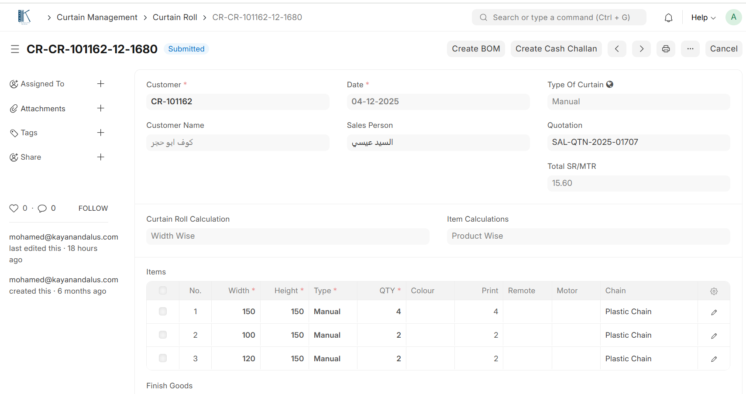
Task: Open the notifications bell
Action: [668, 17]
